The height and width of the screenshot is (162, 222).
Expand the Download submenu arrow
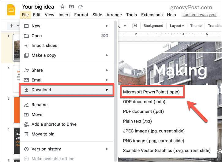pyautogui.click(x=107, y=90)
